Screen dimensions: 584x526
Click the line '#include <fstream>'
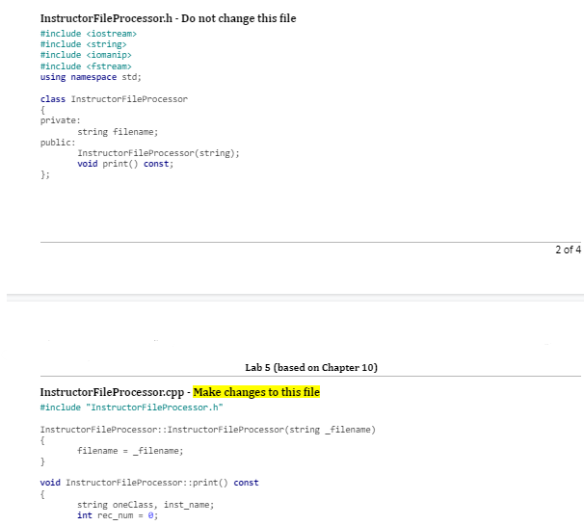pyautogui.click(x=86, y=66)
